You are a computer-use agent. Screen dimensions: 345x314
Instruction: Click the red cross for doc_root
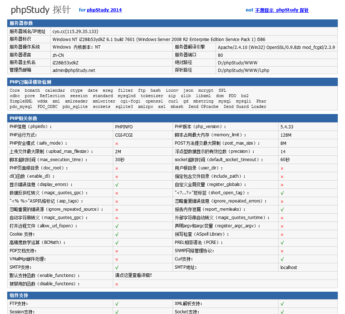click(117, 168)
